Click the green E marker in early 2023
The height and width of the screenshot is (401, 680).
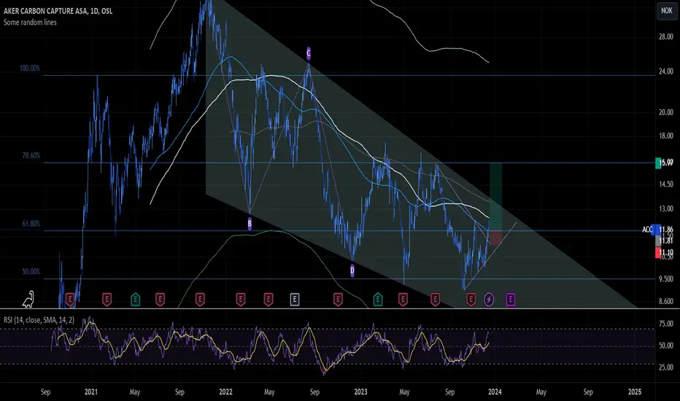tap(378, 299)
